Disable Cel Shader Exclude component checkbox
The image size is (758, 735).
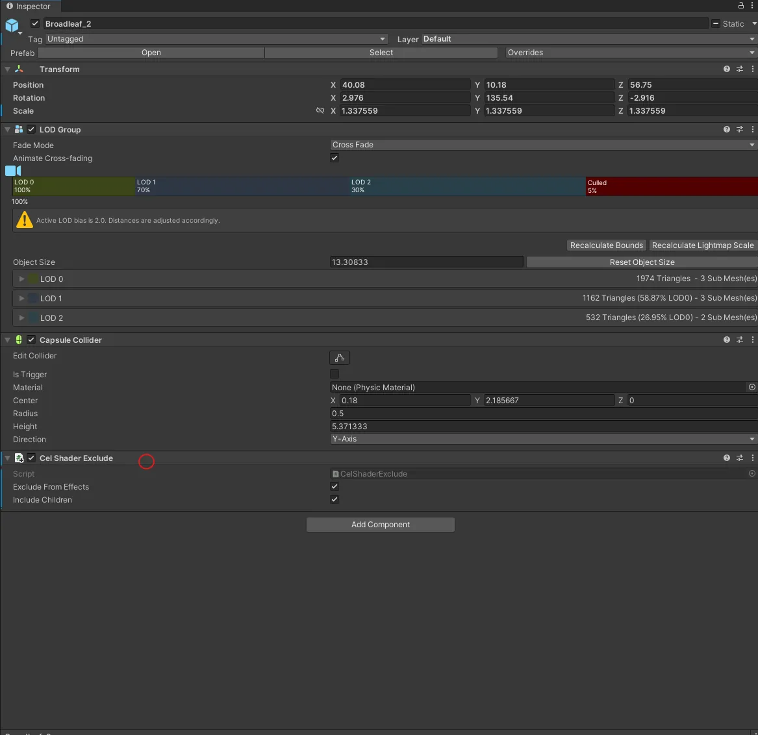tap(31, 458)
